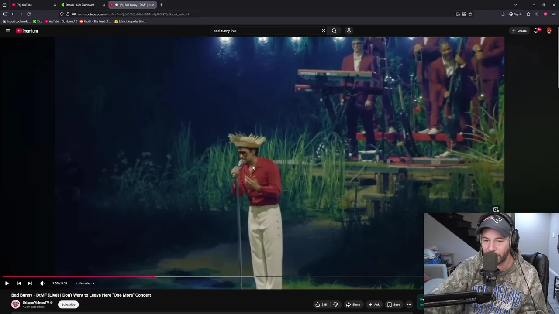
Task: Open the Reddit bookmark
Action: 96,21
